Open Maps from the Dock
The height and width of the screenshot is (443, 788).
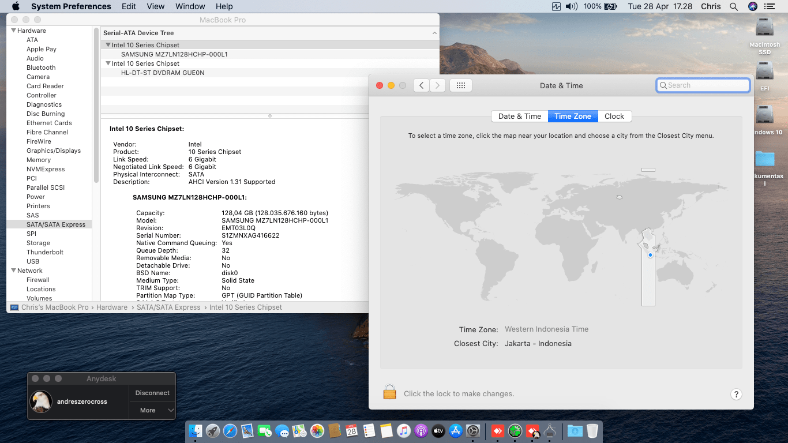(x=299, y=431)
